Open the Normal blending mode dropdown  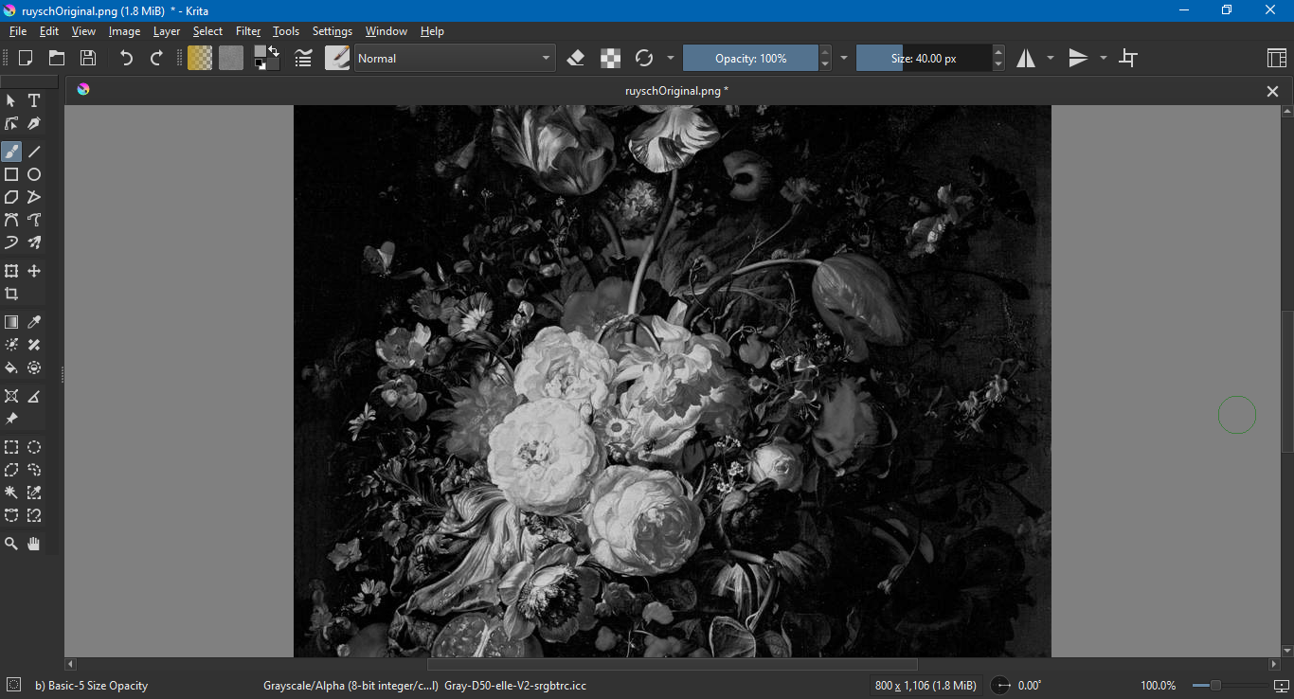coord(455,58)
